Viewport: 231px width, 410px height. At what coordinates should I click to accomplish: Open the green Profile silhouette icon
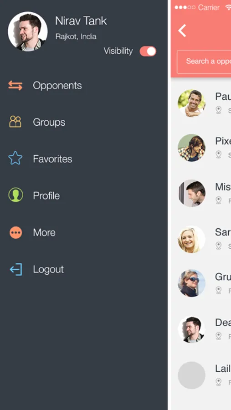pos(15,195)
